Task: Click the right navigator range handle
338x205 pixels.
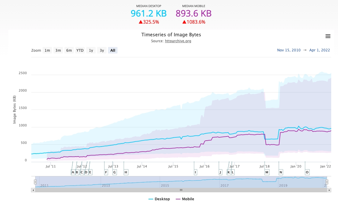Action: [327, 182]
